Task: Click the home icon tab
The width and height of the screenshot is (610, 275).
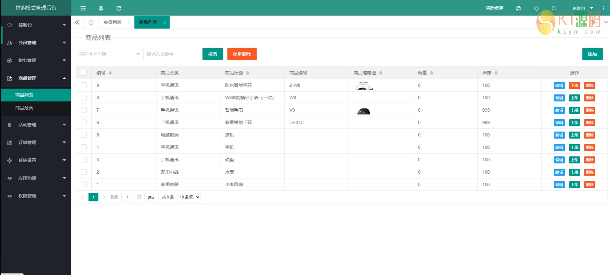Action: 91,22
